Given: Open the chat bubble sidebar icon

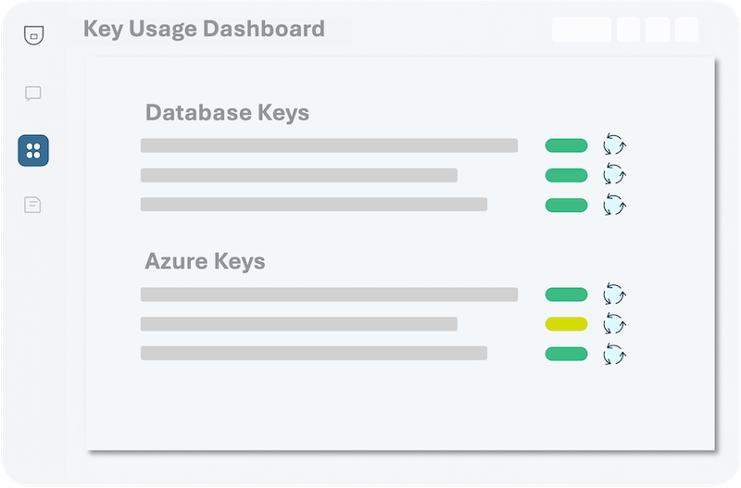Looking at the screenshot, I should pos(33,94).
